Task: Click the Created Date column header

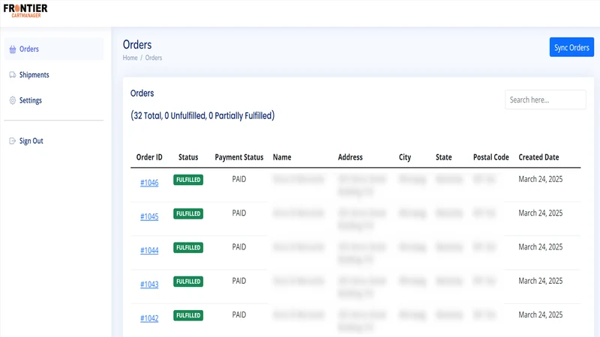Action: (x=538, y=157)
